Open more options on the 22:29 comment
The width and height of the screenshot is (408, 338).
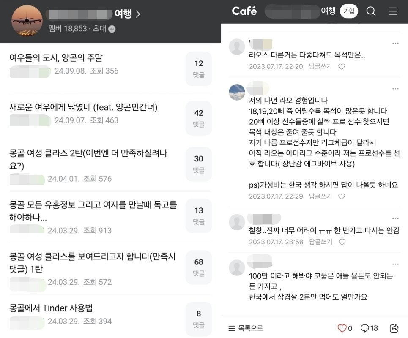pyautogui.click(x=395, y=89)
